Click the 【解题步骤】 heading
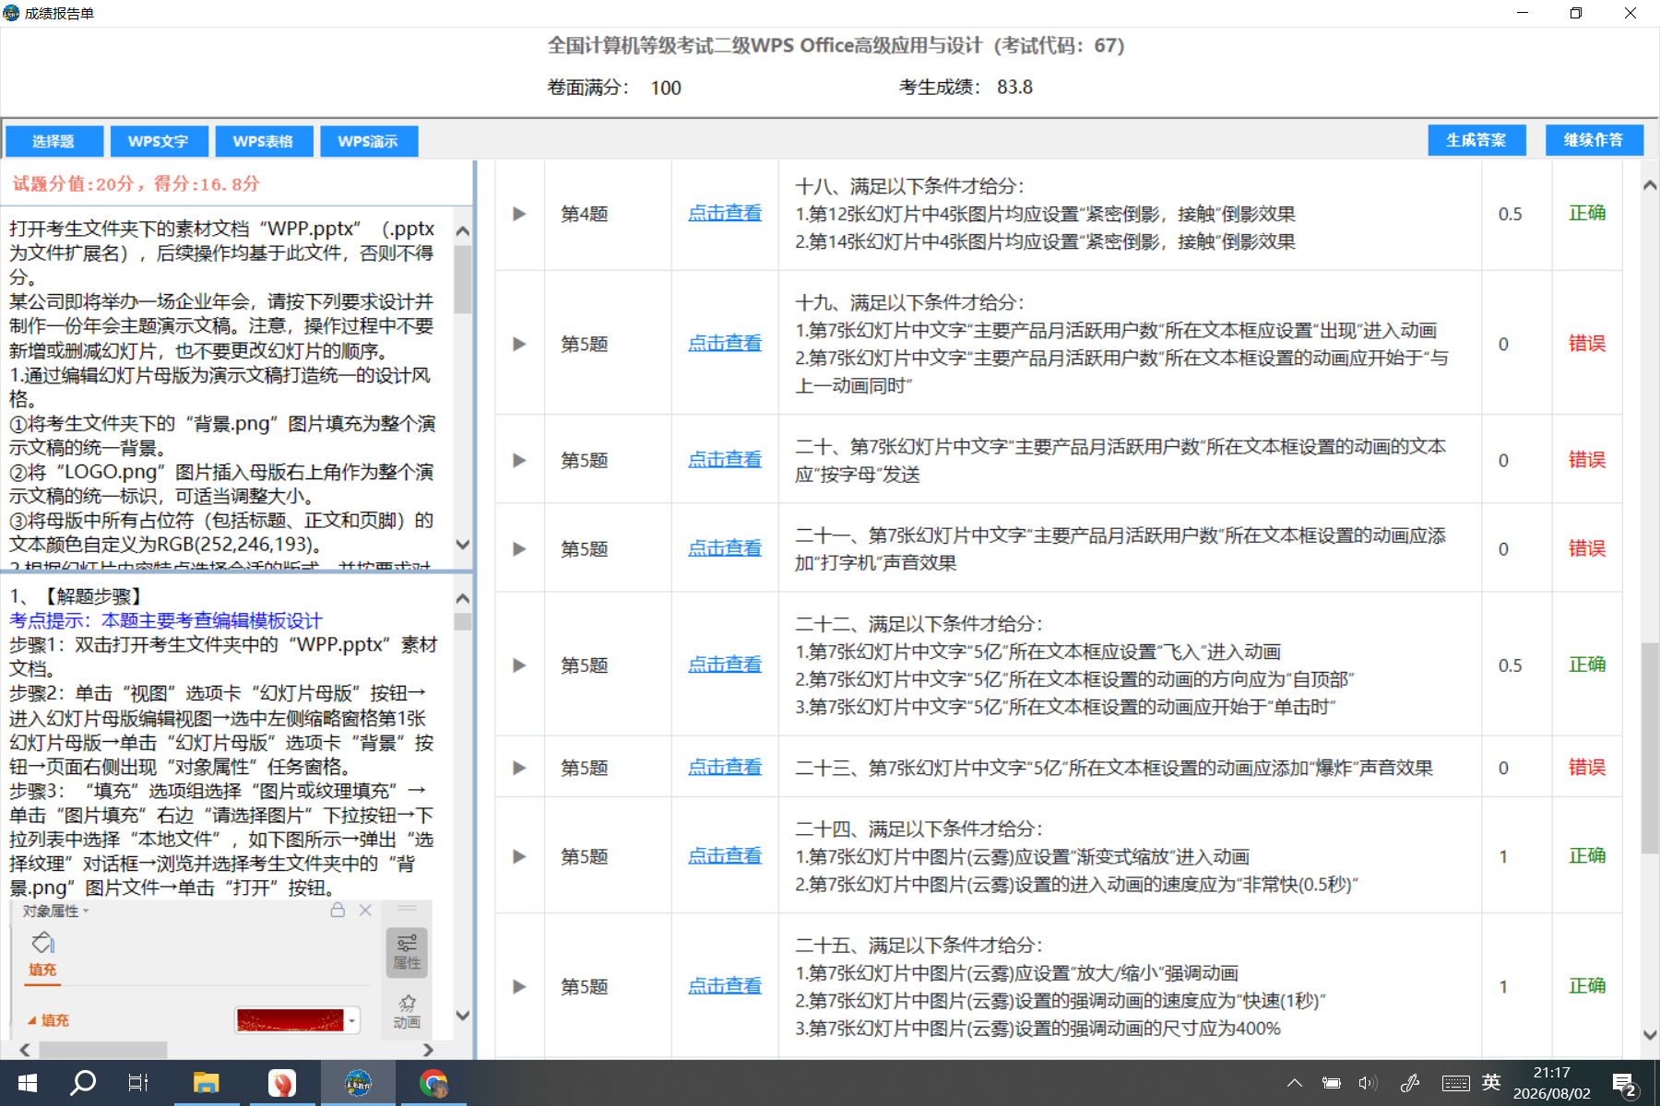The width and height of the screenshot is (1660, 1106). click(x=92, y=596)
